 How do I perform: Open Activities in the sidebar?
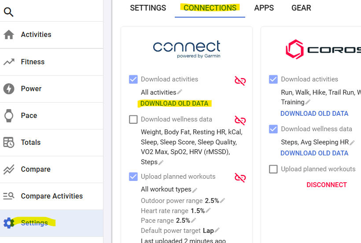52,35
